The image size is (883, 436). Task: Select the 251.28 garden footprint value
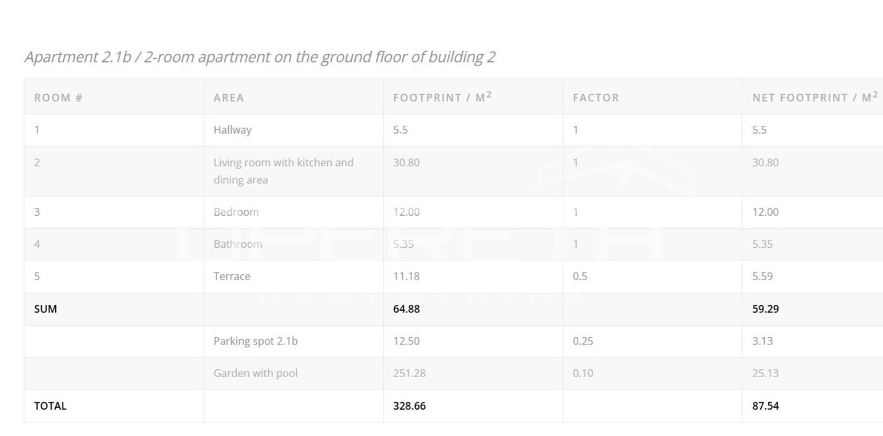[x=409, y=373]
